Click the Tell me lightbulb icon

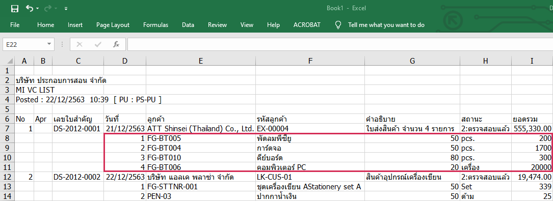point(338,24)
